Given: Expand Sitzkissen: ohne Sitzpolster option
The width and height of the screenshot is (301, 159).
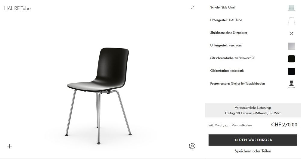Looking at the screenshot, I should tap(253, 33).
